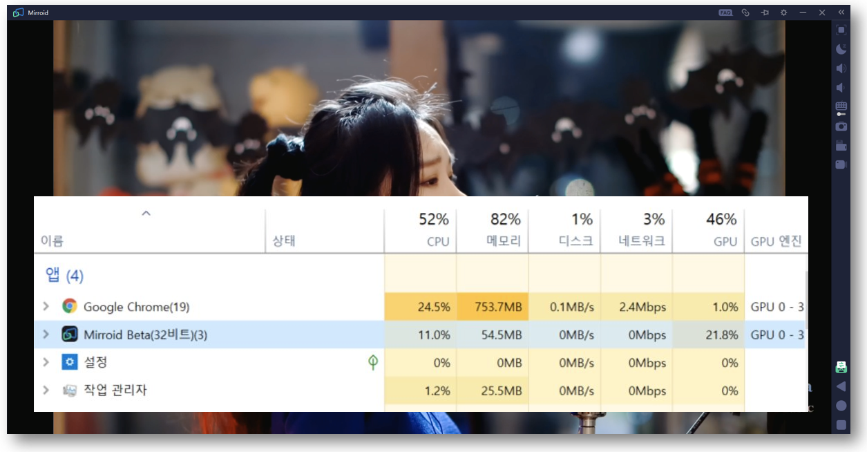Click Chrome's 753.7MB memory cell

click(493, 307)
